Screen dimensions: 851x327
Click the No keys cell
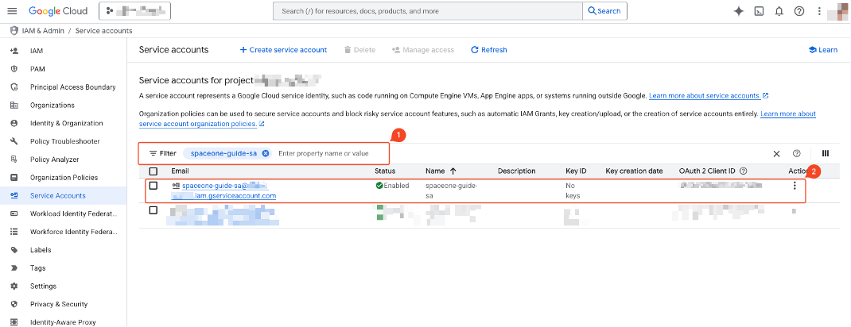[x=573, y=190]
